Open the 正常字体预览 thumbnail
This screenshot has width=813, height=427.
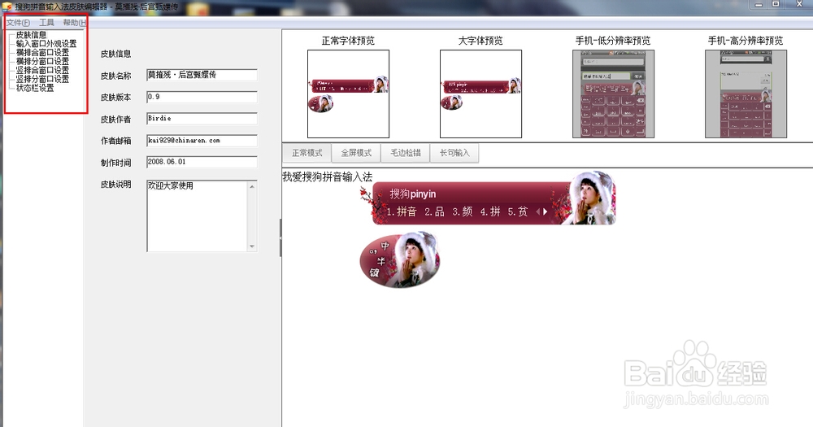[349, 94]
